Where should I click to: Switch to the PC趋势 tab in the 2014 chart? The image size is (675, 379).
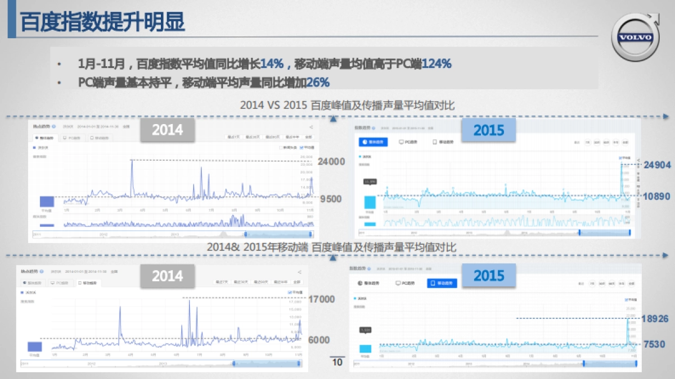pos(71,138)
